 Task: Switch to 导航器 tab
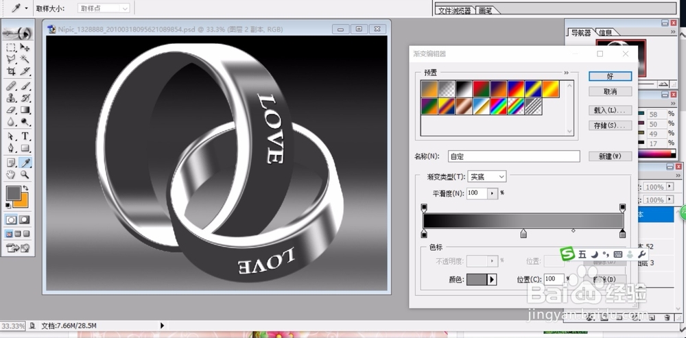point(581,32)
